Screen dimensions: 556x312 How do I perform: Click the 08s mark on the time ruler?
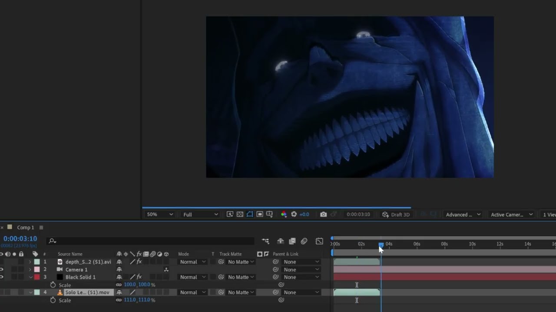tap(444, 244)
